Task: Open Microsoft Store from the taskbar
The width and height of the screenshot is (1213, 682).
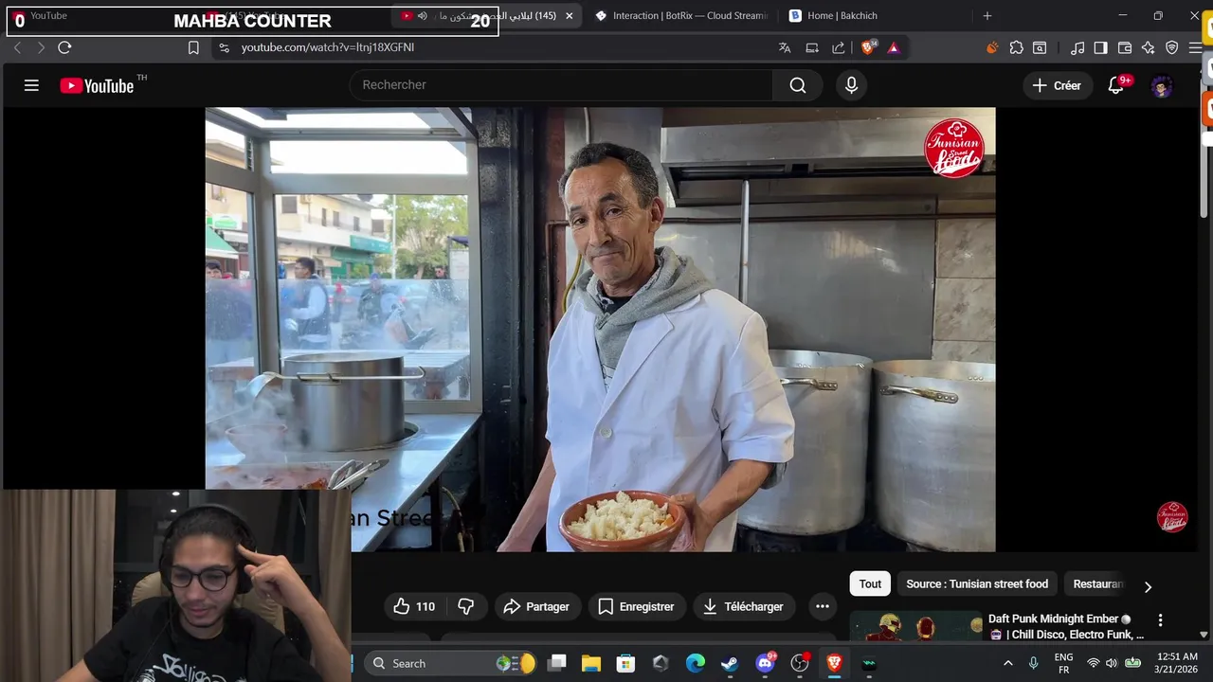Action: click(x=625, y=663)
